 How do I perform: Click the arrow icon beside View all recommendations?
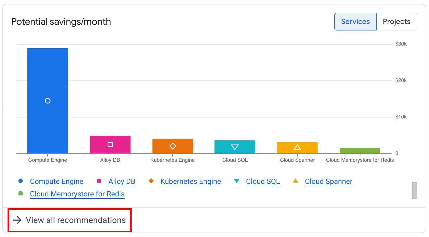tap(17, 220)
